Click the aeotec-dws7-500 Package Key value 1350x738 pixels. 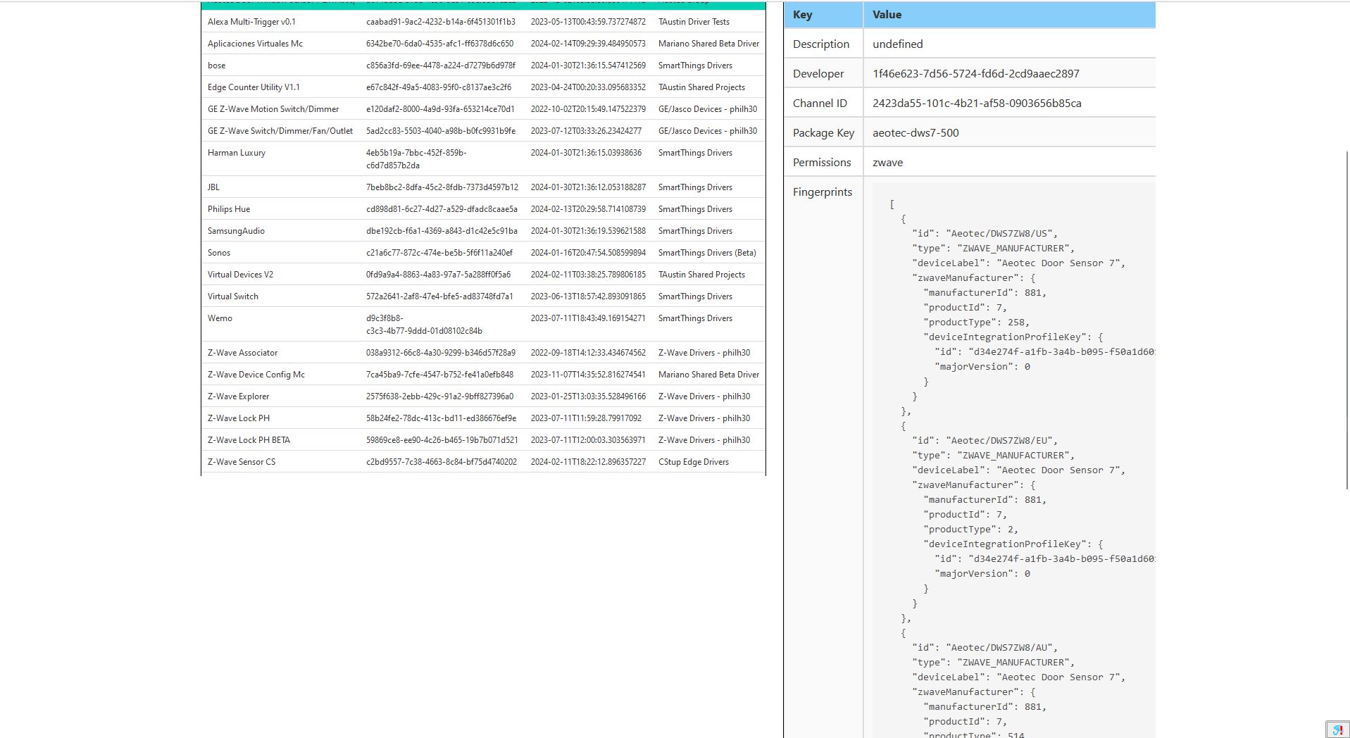[915, 132]
